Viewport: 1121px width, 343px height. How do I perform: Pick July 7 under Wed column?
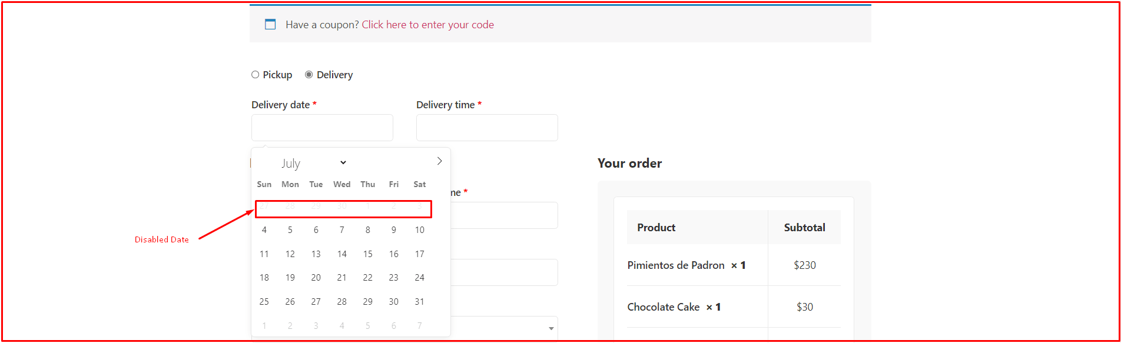click(342, 230)
